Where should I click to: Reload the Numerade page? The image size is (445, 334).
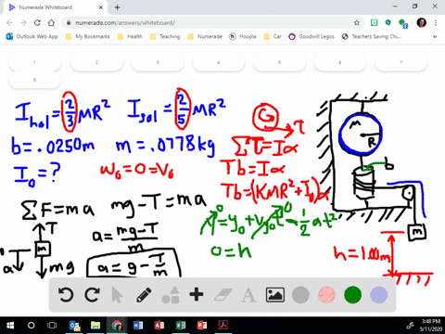point(37,22)
